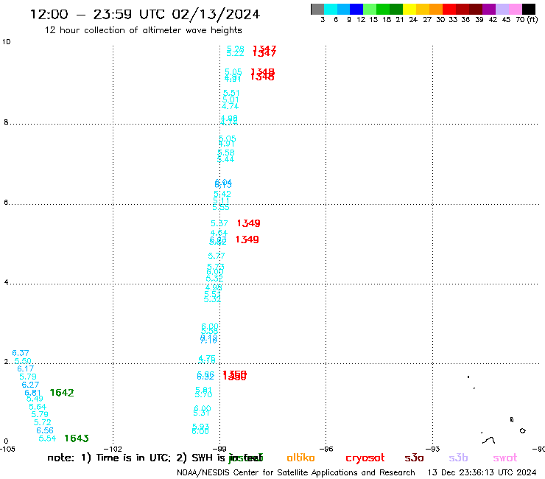
Task: Click the subtitle '12 hour collection of altimeter wave heights'
Action: [143, 30]
